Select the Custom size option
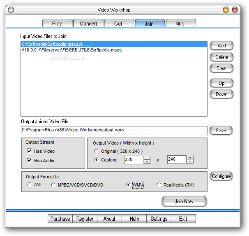The height and width of the screenshot is (236, 249). [97, 160]
